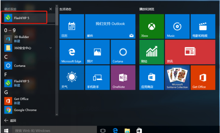The width and height of the screenshot is (220, 133).
Task: Launch 3D Builder from app list
Action: click(29, 39)
